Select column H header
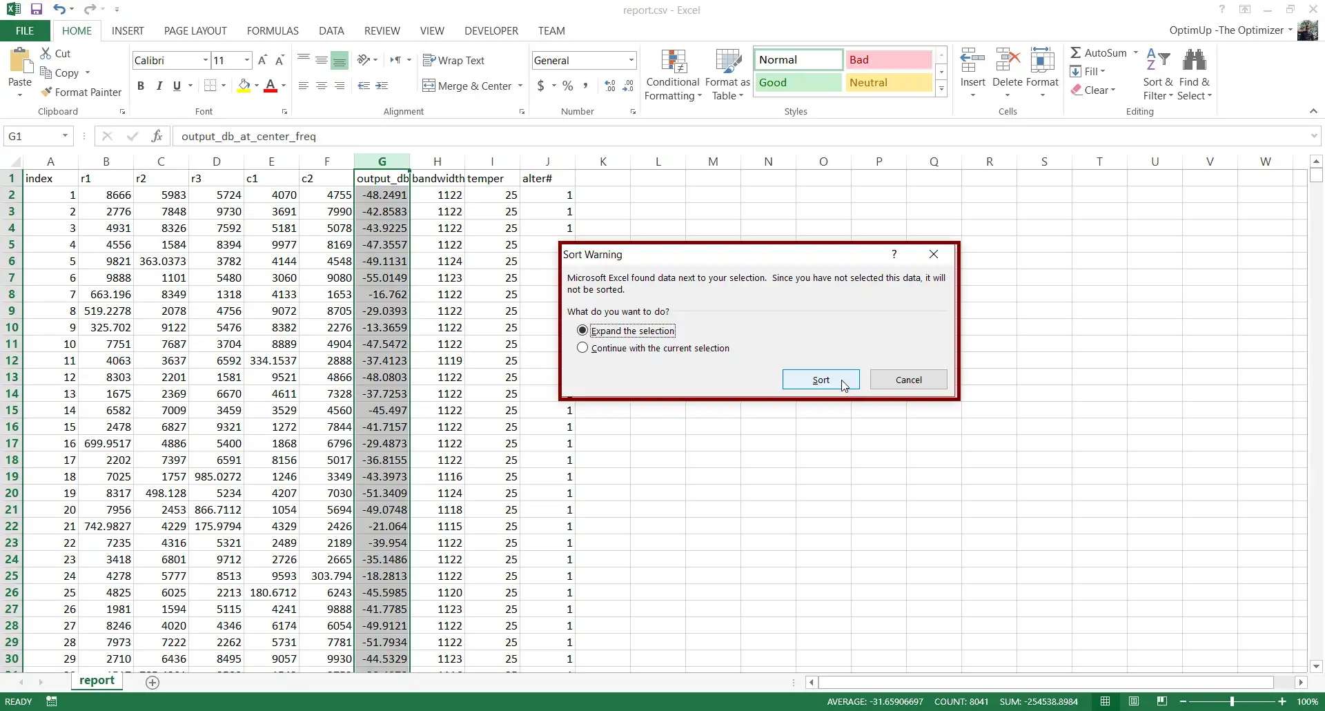Viewport: 1325px width, 711px height. [x=437, y=161]
